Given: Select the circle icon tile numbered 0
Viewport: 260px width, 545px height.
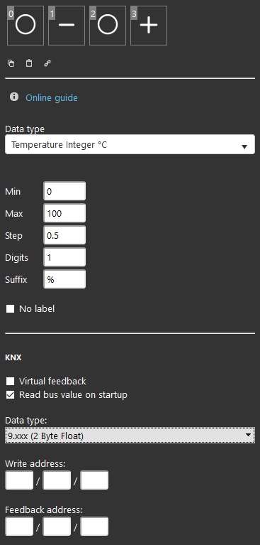Looking at the screenshot, I should pyautogui.click(x=26, y=26).
